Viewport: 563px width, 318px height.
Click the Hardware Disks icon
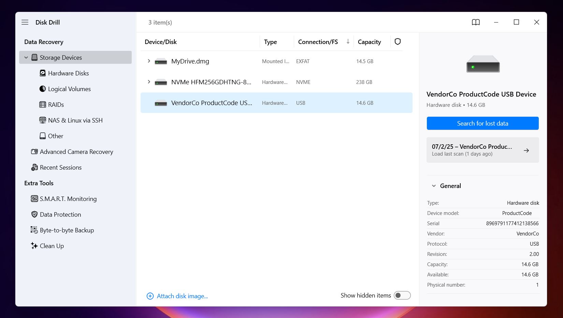pyautogui.click(x=43, y=73)
